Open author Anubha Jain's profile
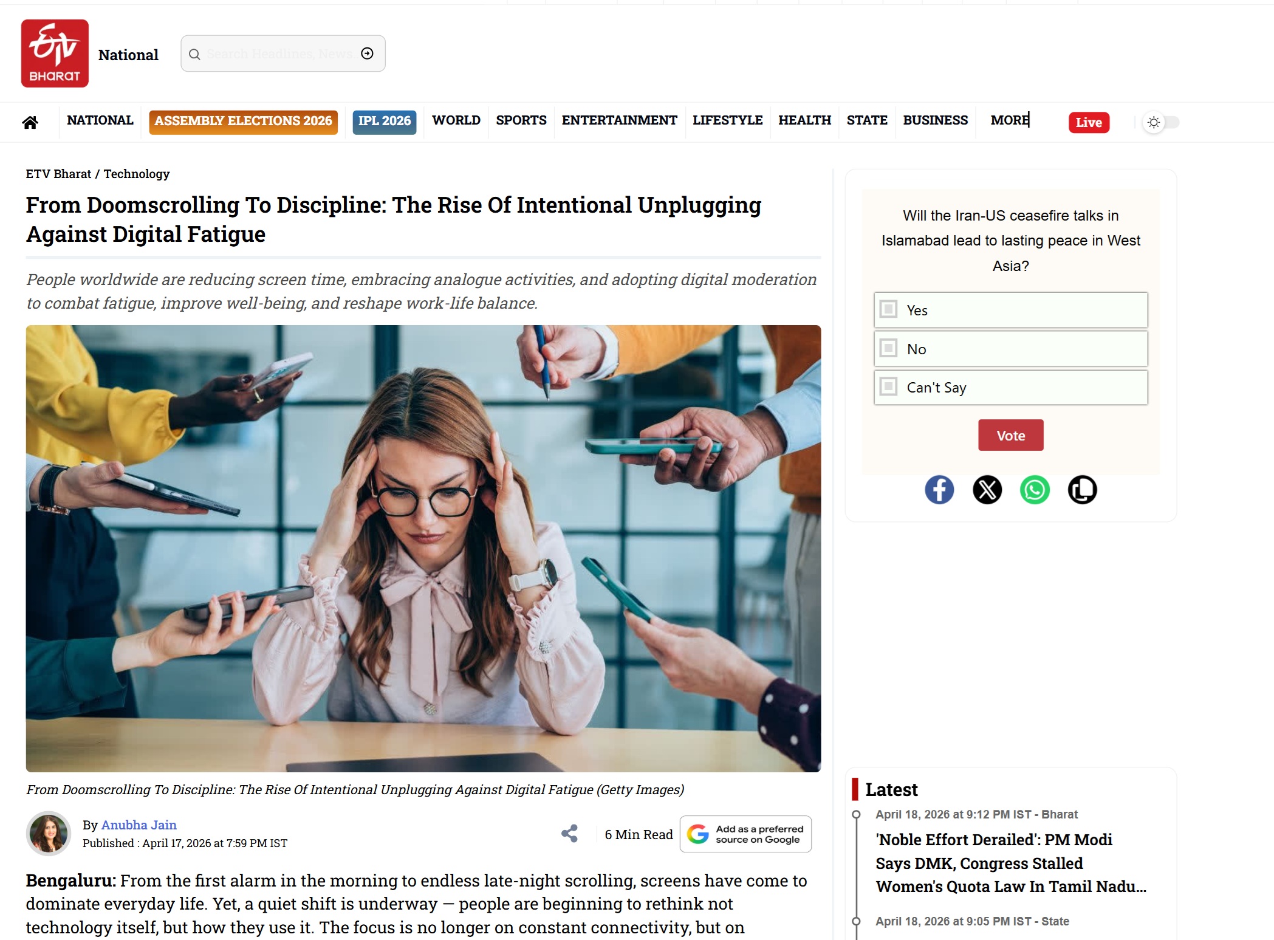 point(139,825)
